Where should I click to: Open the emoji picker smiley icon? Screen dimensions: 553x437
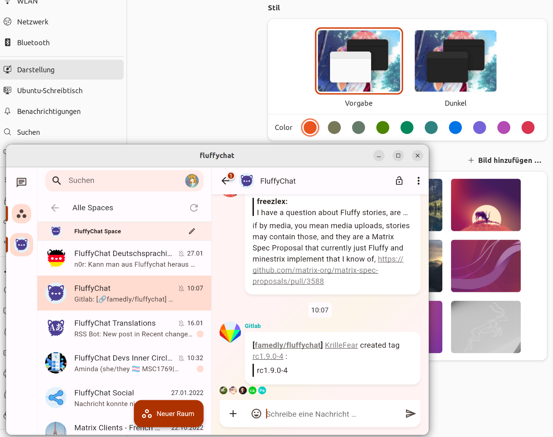coord(256,413)
